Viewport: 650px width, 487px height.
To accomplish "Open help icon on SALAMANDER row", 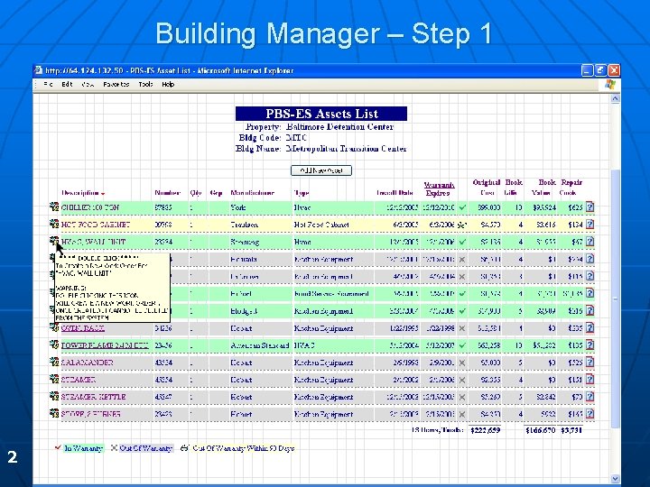I will click(x=590, y=363).
